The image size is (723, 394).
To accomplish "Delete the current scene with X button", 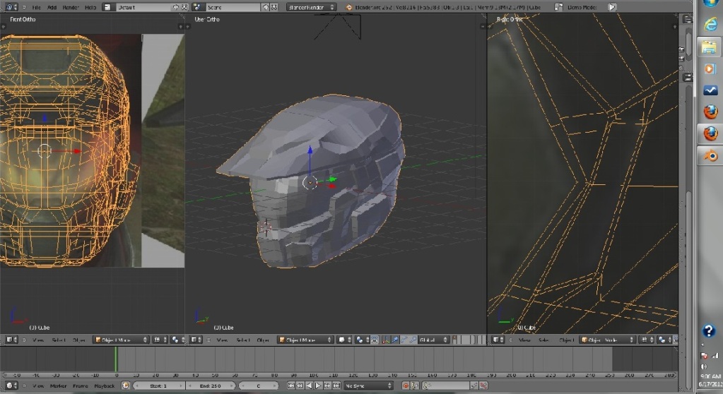I will 274,7.
